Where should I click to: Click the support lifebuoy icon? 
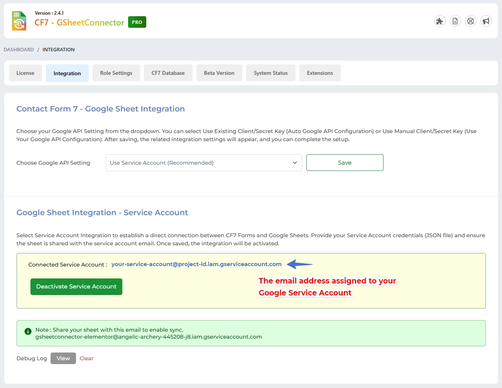(x=470, y=21)
